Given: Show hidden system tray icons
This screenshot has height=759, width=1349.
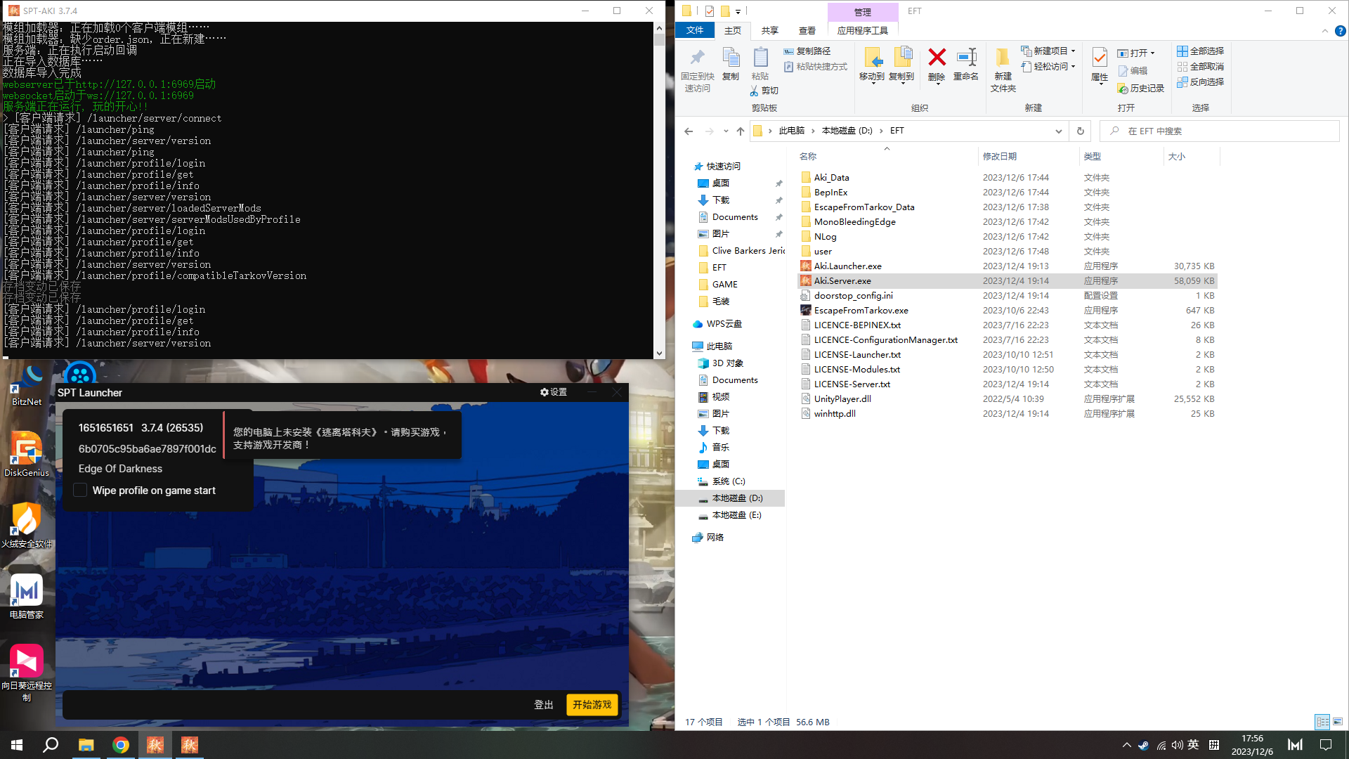Looking at the screenshot, I should 1127,745.
